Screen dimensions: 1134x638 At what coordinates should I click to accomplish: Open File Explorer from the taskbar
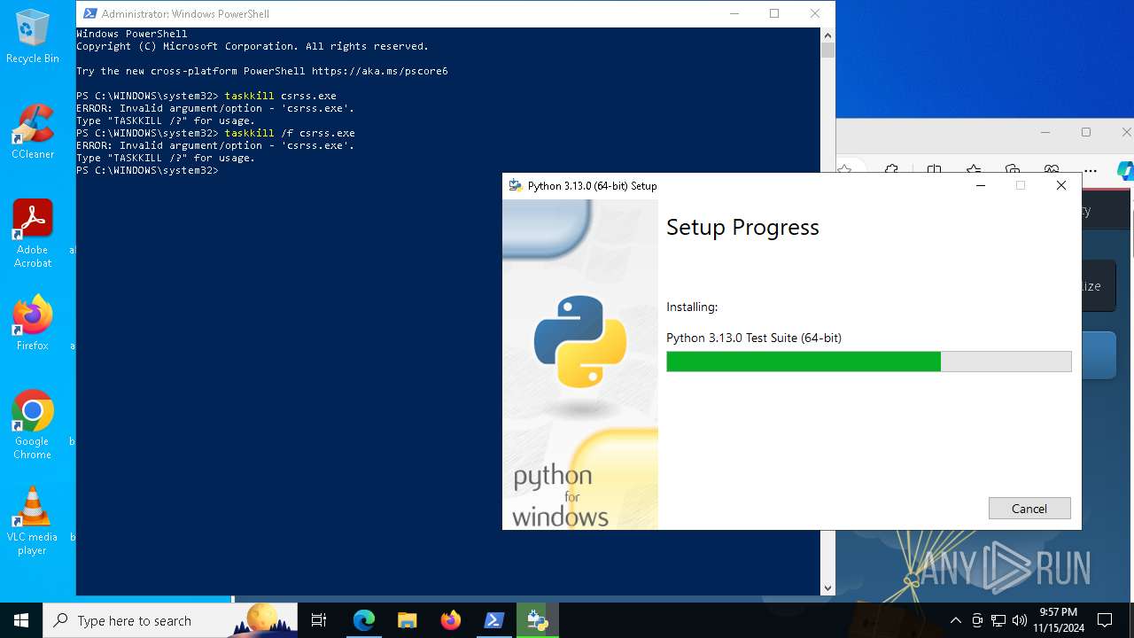407,620
